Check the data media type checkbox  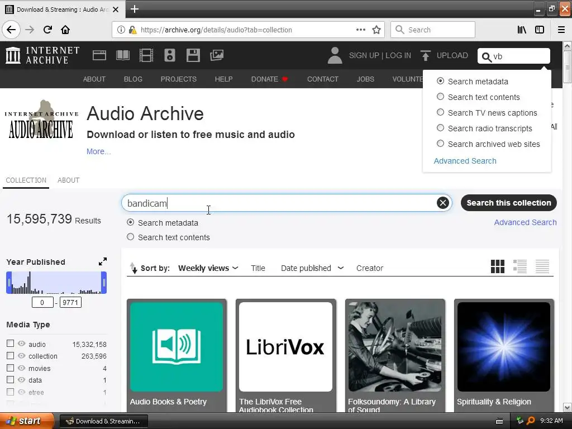[x=10, y=380]
